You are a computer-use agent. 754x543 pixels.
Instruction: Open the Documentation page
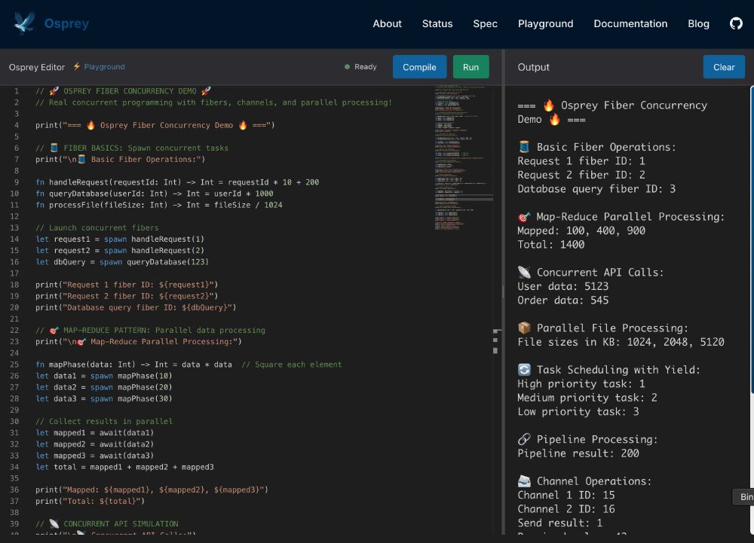pyautogui.click(x=630, y=23)
